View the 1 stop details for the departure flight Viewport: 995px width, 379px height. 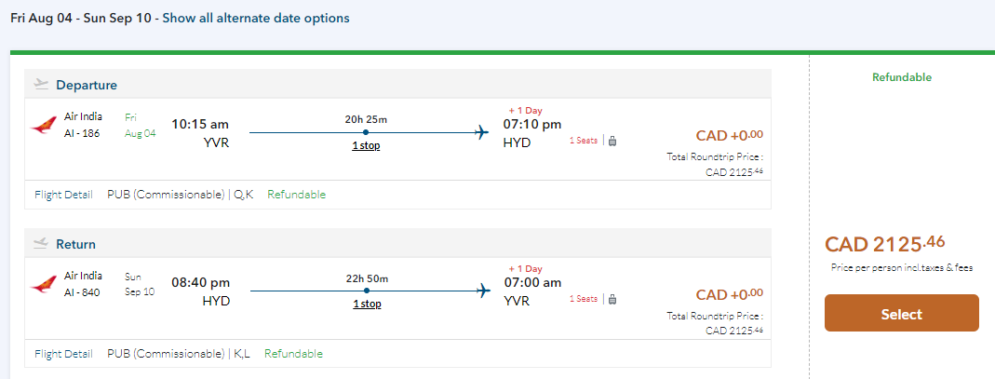tap(366, 145)
